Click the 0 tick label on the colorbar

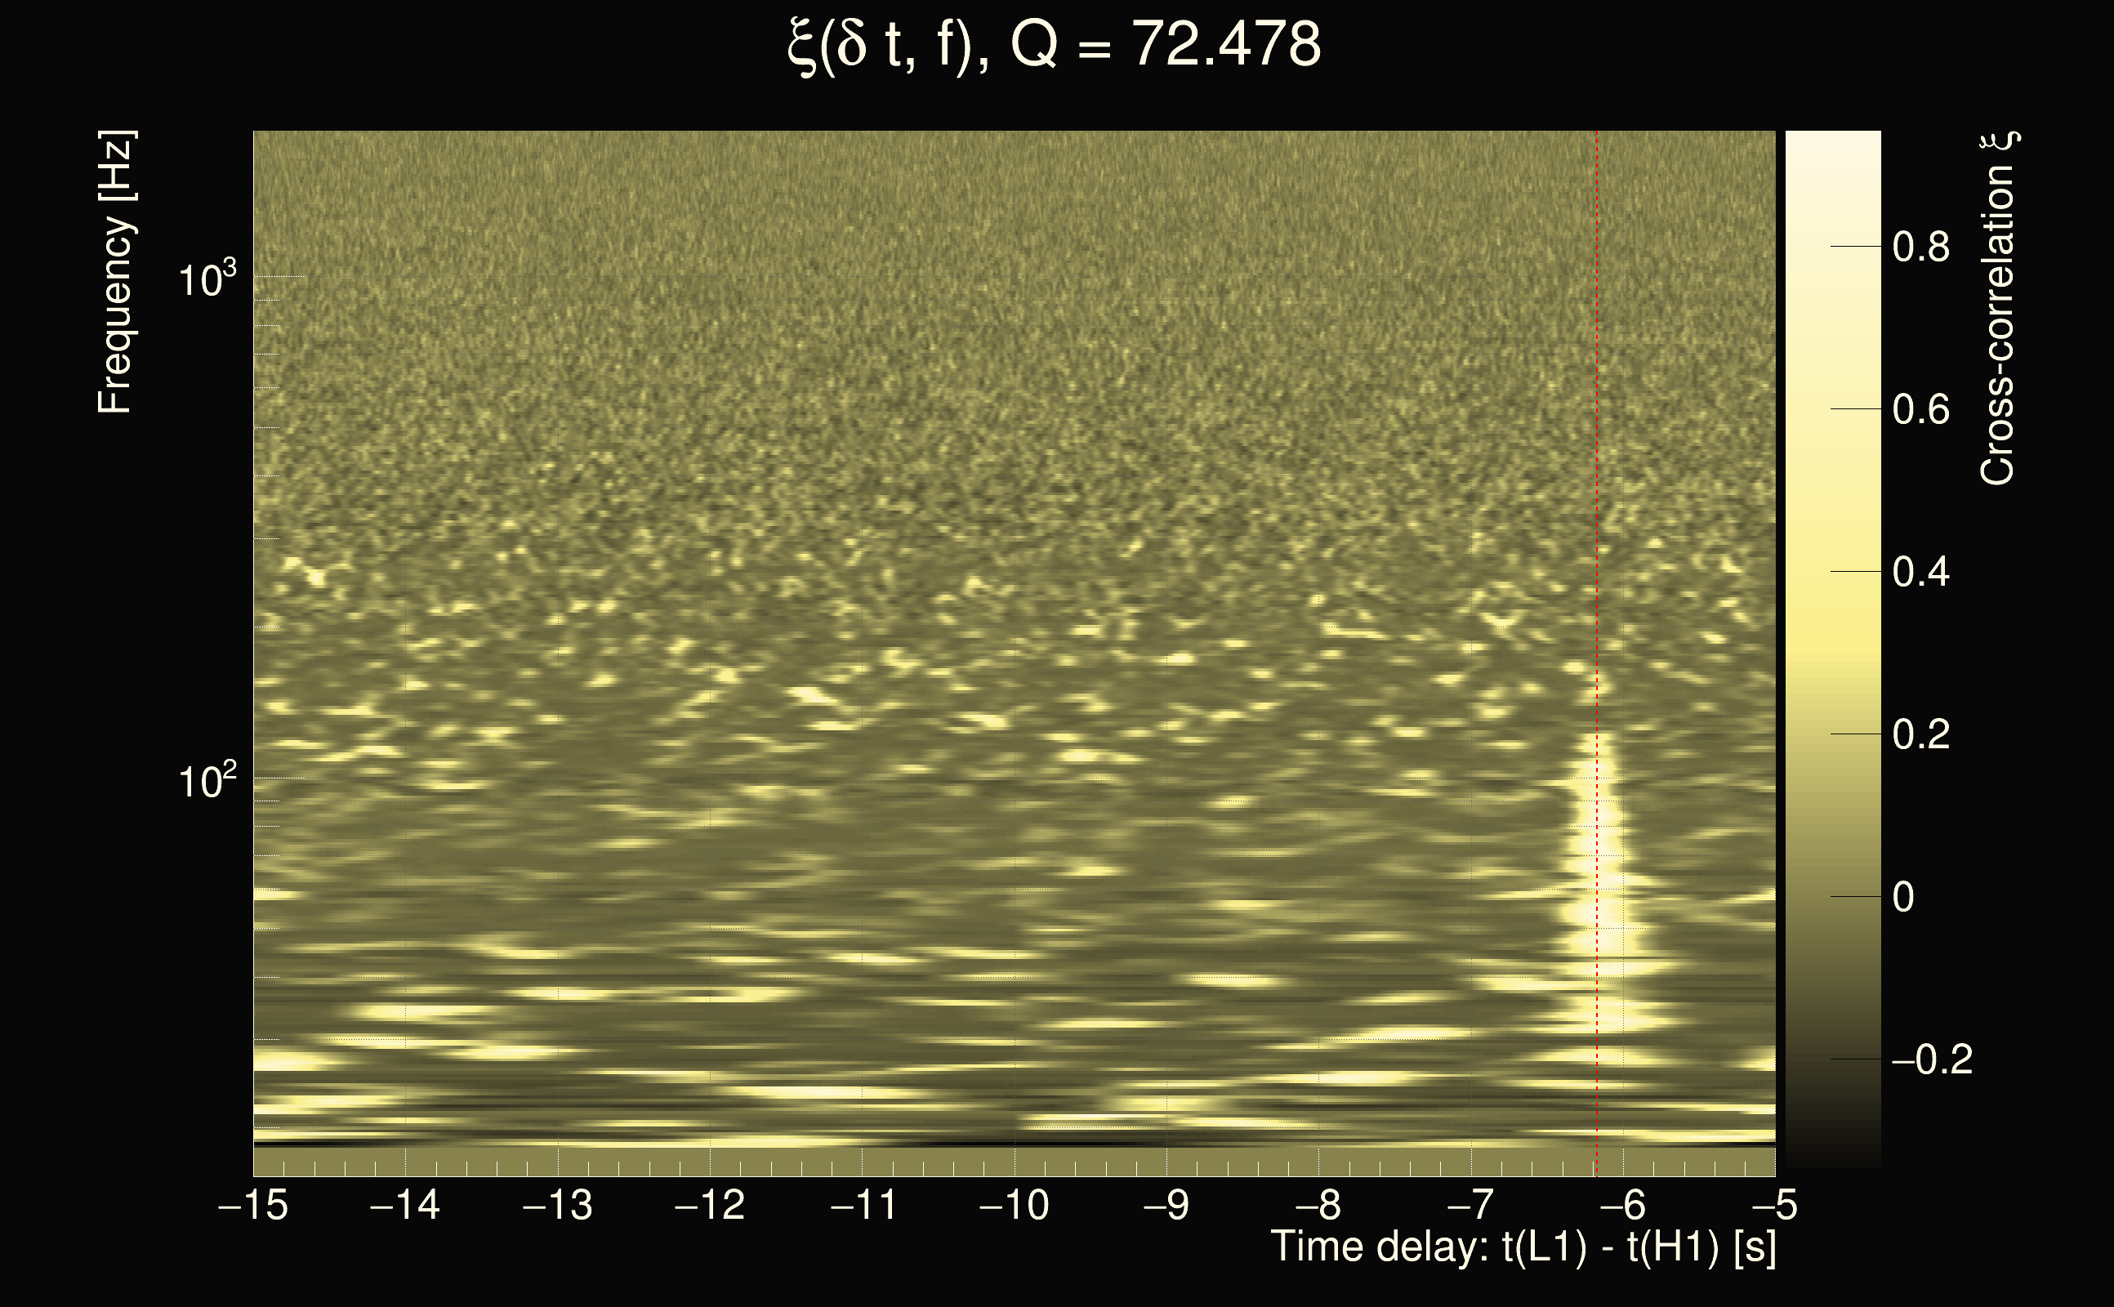point(1903,897)
